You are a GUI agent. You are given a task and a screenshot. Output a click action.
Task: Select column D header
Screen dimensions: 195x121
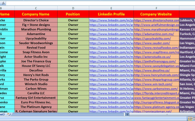[73, 8]
